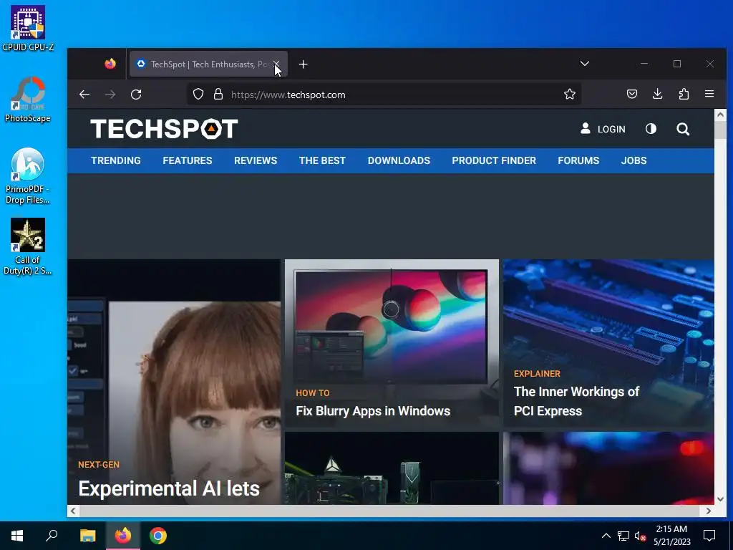Click the EXPLAINER category label
The width and height of the screenshot is (733, 550).
537,374
